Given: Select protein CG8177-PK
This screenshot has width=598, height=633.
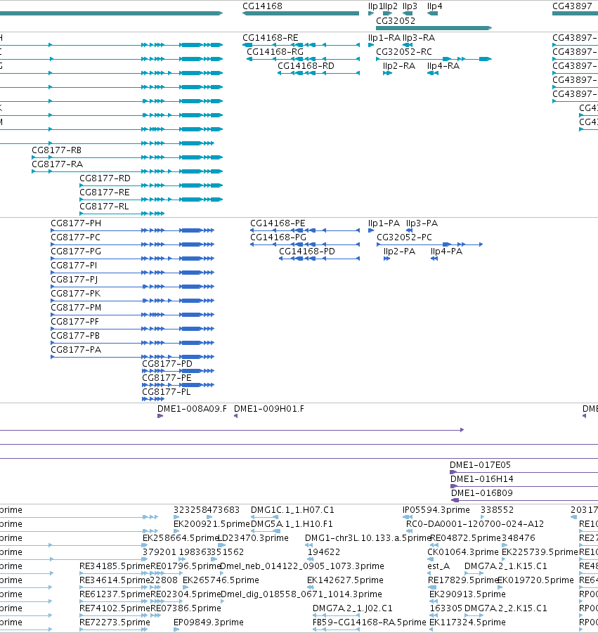Looking at the screenshot, I should (75, 294).
